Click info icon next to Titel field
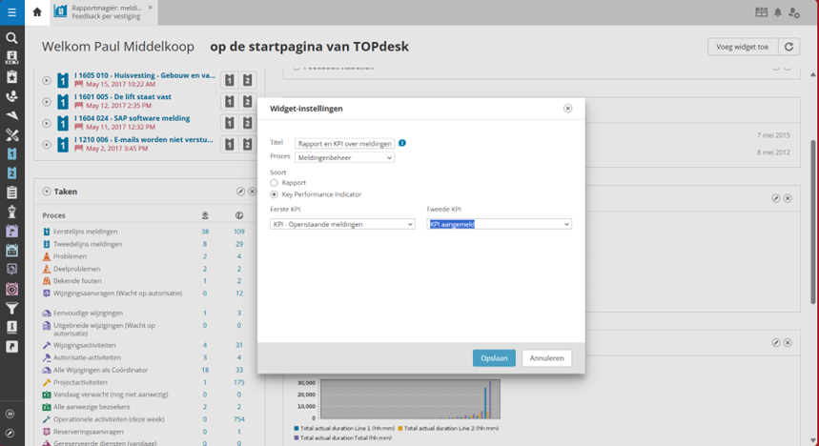 pyautogui.click(x=402, y=143)
